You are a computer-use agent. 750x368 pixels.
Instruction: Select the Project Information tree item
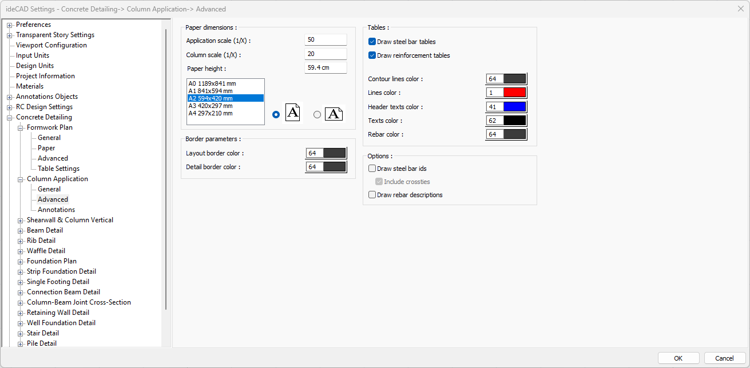pos(45,76)
